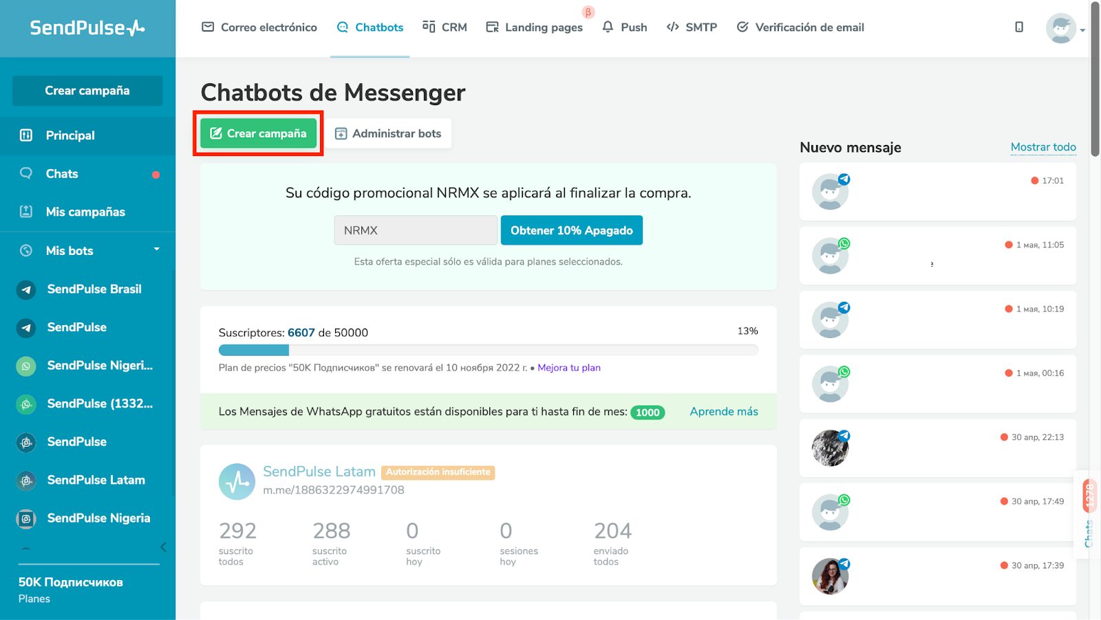Click Obtener 10% Apagado button

click(x=572, y=230)
